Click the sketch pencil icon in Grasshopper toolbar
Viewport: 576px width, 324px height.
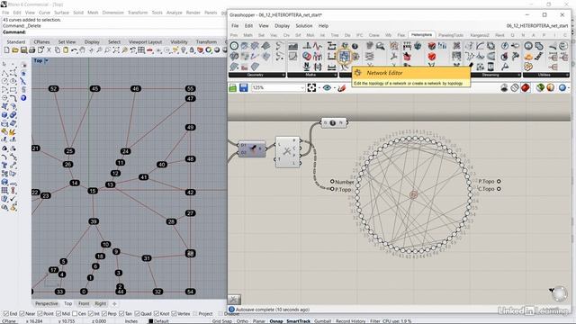(x=342, y=88)
